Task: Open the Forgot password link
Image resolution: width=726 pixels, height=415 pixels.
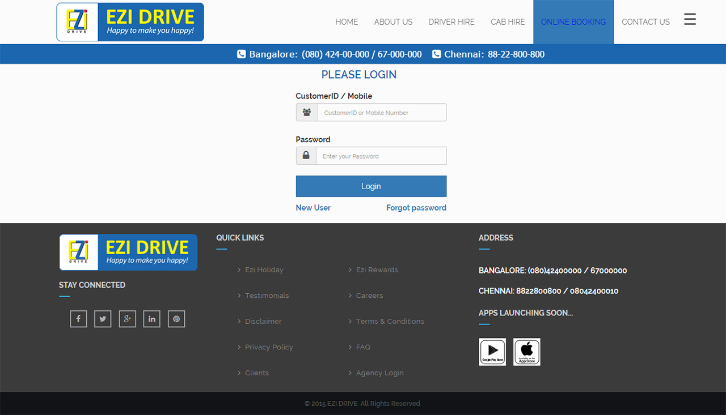Action: point(416,208)
